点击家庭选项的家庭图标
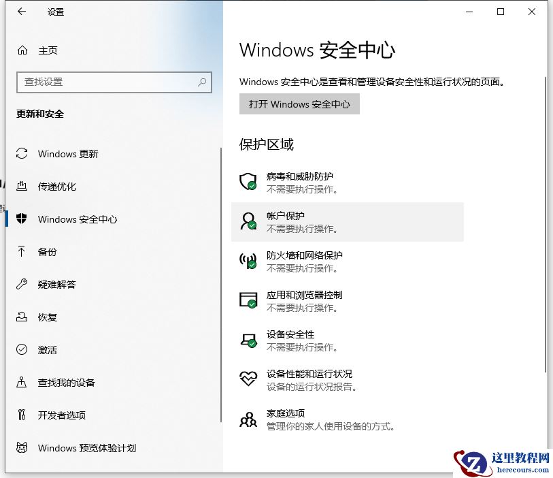The height and width of the screenshot is (478, 553). coord(248,419)
